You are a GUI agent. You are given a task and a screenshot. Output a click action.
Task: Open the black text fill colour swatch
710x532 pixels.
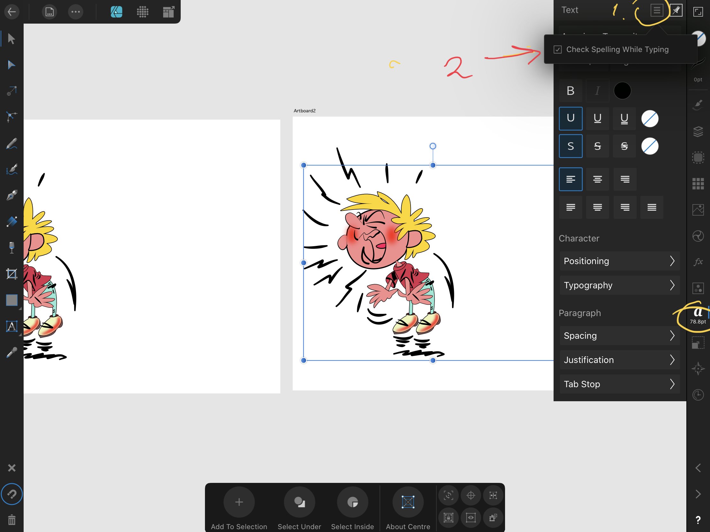(x=623, y=91)
